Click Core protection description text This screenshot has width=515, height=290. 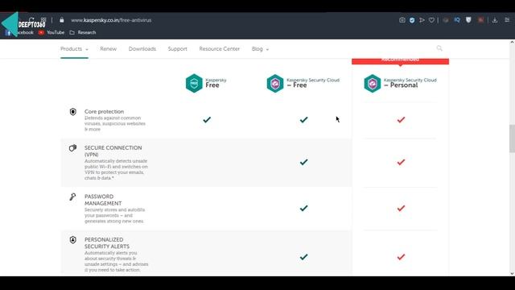114,123
